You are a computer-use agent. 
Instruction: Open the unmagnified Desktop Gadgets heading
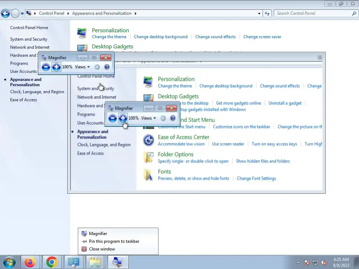(113, 47)
